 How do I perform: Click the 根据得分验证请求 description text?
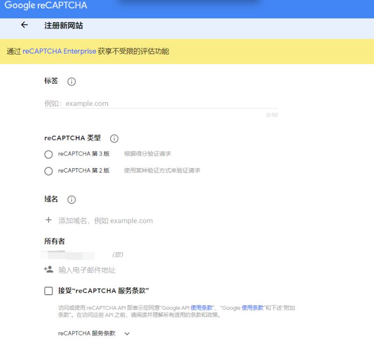coord(147,154)
